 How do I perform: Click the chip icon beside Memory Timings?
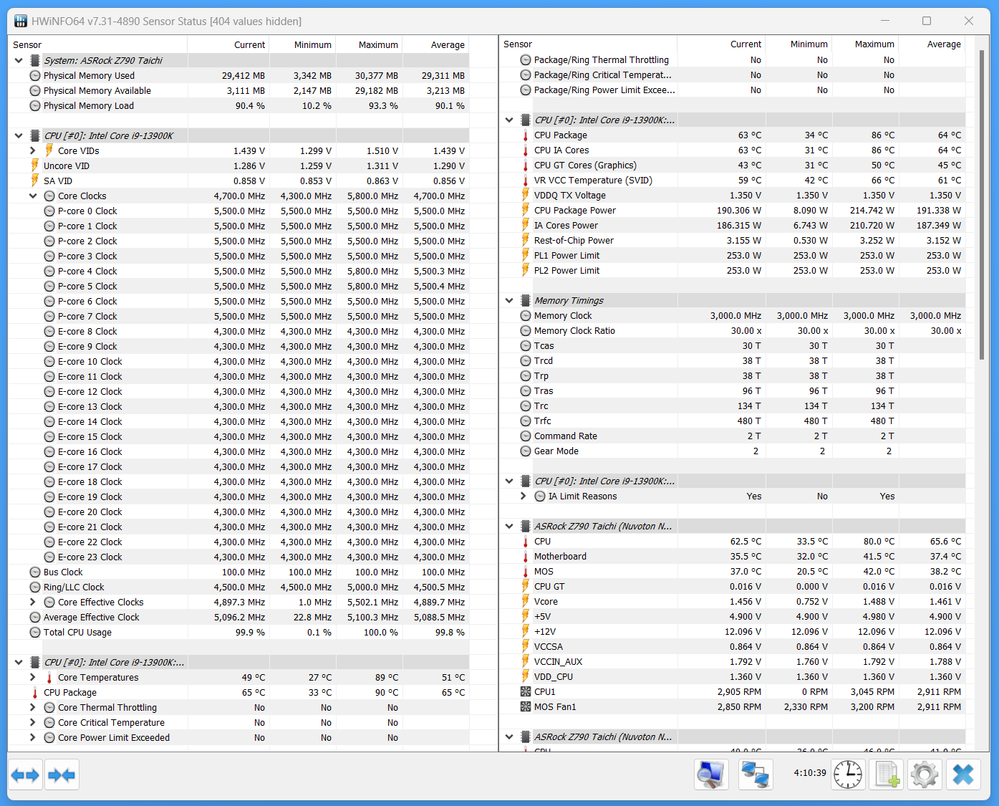click(526, 301)
